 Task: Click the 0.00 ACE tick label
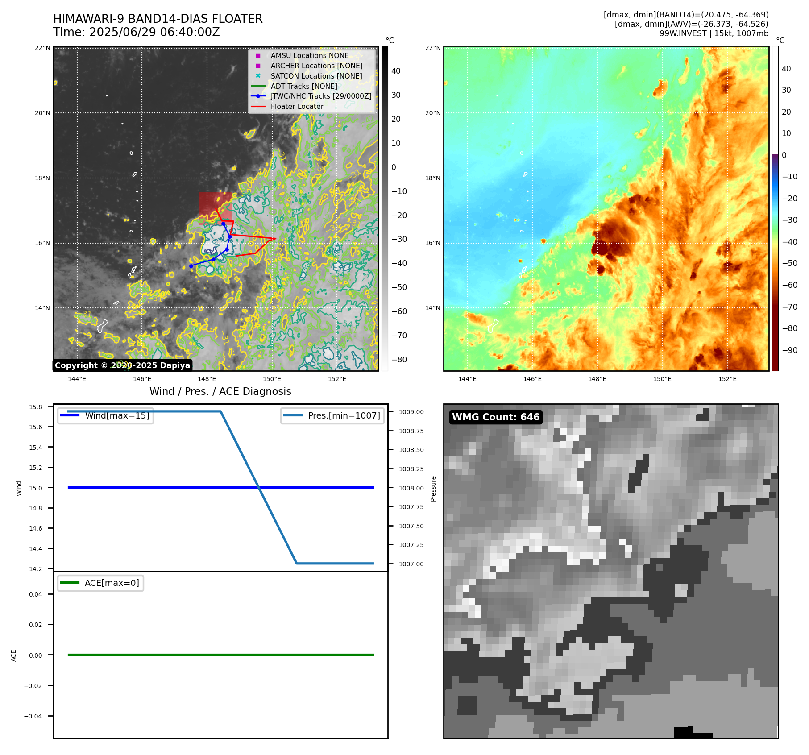pyautogui.click(x=36, y=655)
